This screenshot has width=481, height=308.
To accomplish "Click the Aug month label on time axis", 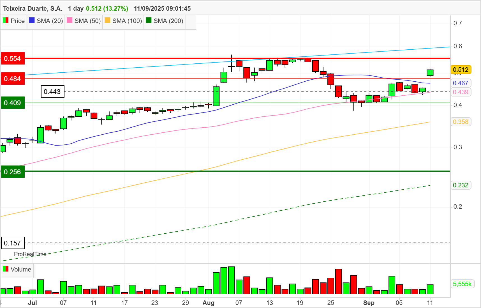I will (209, 303).
